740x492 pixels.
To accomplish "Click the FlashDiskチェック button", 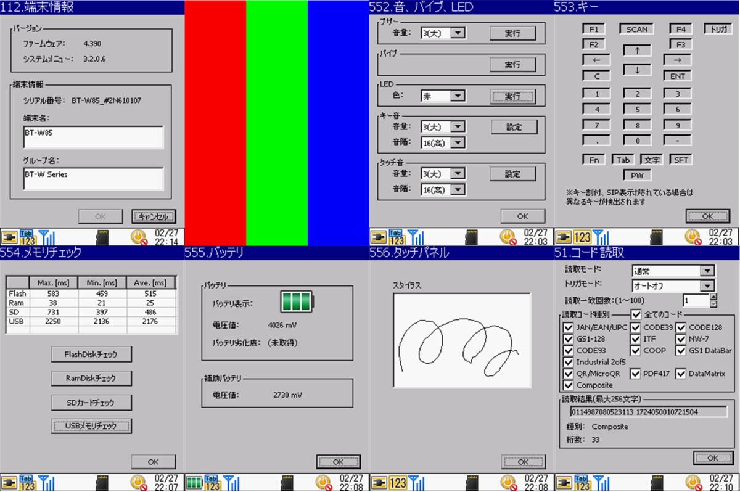I will point(91,355).
